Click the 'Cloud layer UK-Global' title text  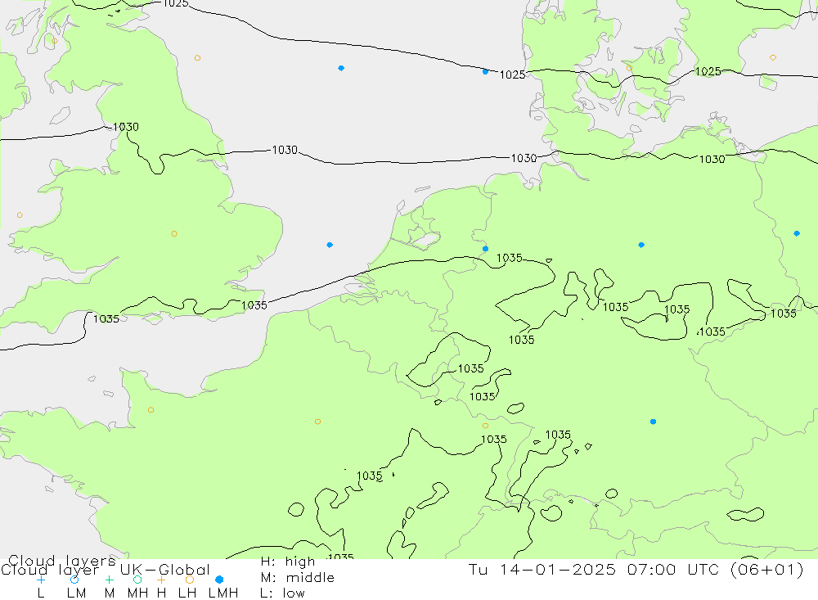pyautogui.click(x=106, y=570)
